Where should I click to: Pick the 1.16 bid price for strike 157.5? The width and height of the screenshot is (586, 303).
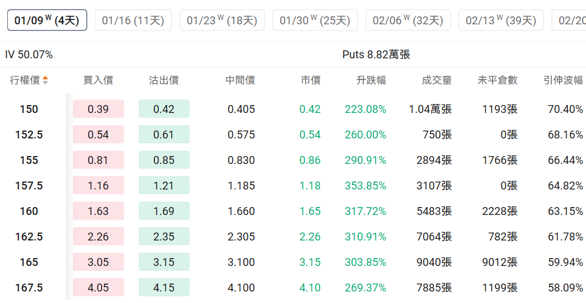tap(98, 186)
